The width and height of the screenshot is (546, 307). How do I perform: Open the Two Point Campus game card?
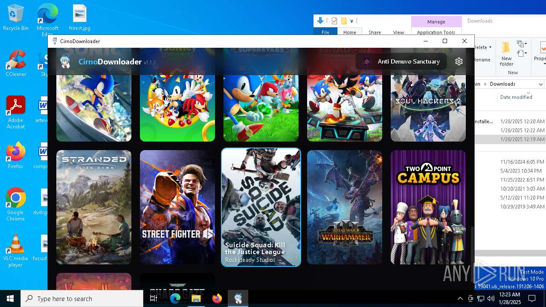point(428,207)
